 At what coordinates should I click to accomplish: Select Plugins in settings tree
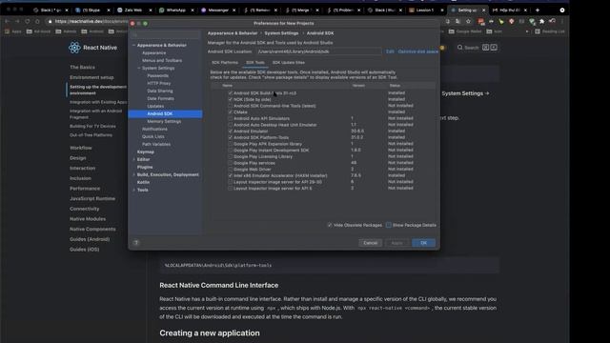click(x=145, y=167)
